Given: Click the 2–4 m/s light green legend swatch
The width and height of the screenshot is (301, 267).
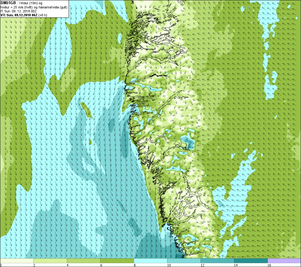Looking at the screenshot, I should coord(50,261).
